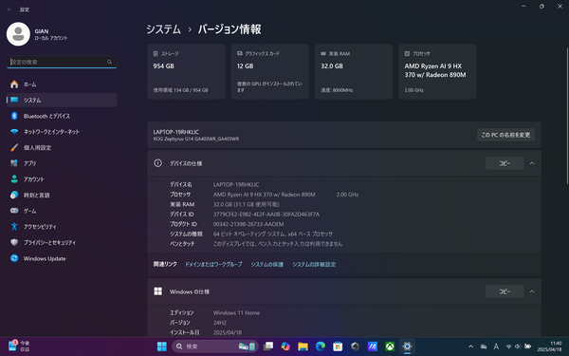Click the Settings gear on the taskbar
This screenshot has height=356, width=569.
[x=407, y=347]
